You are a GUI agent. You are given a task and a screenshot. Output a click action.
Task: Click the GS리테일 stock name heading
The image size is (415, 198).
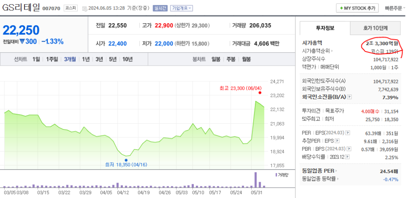(21, 8)
